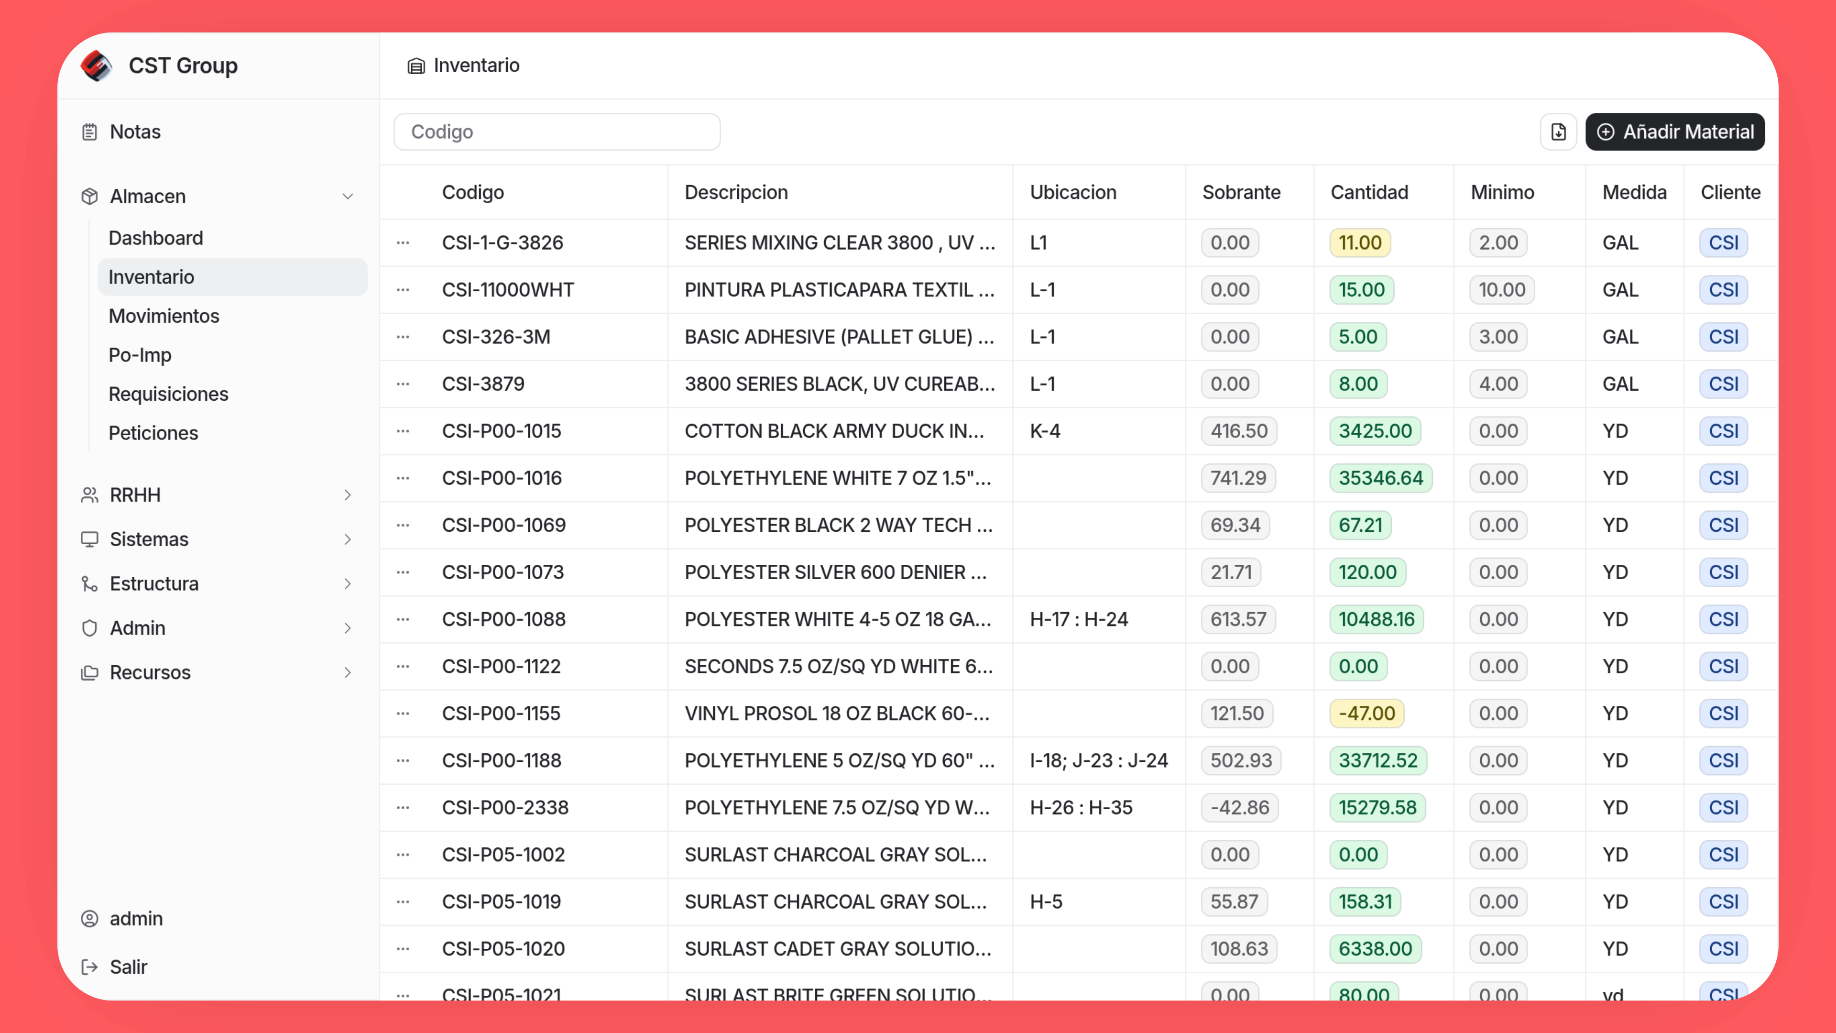Screen dimensions: 1836x1033
Task: Go to Requisiciones in sidebar
Action: coord(168,394)
